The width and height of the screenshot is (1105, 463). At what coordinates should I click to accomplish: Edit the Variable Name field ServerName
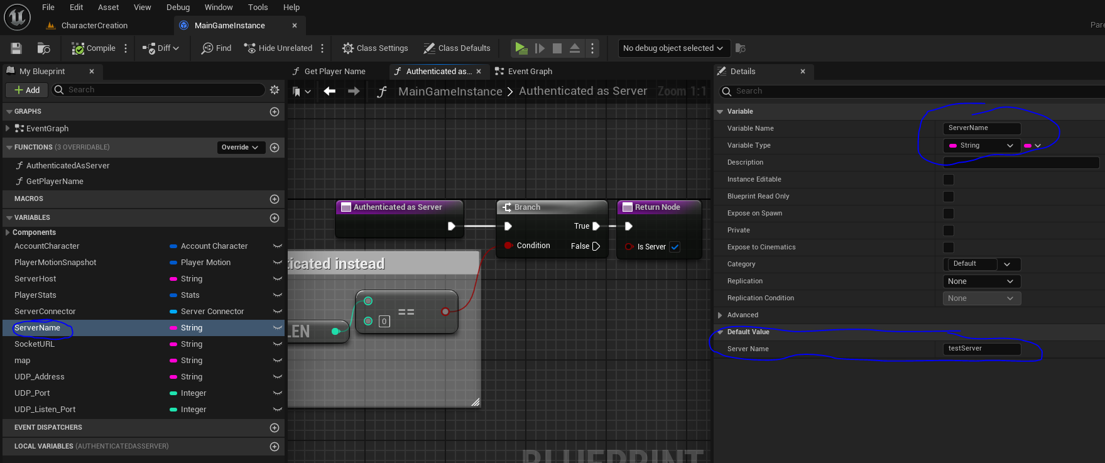[982, 128]
